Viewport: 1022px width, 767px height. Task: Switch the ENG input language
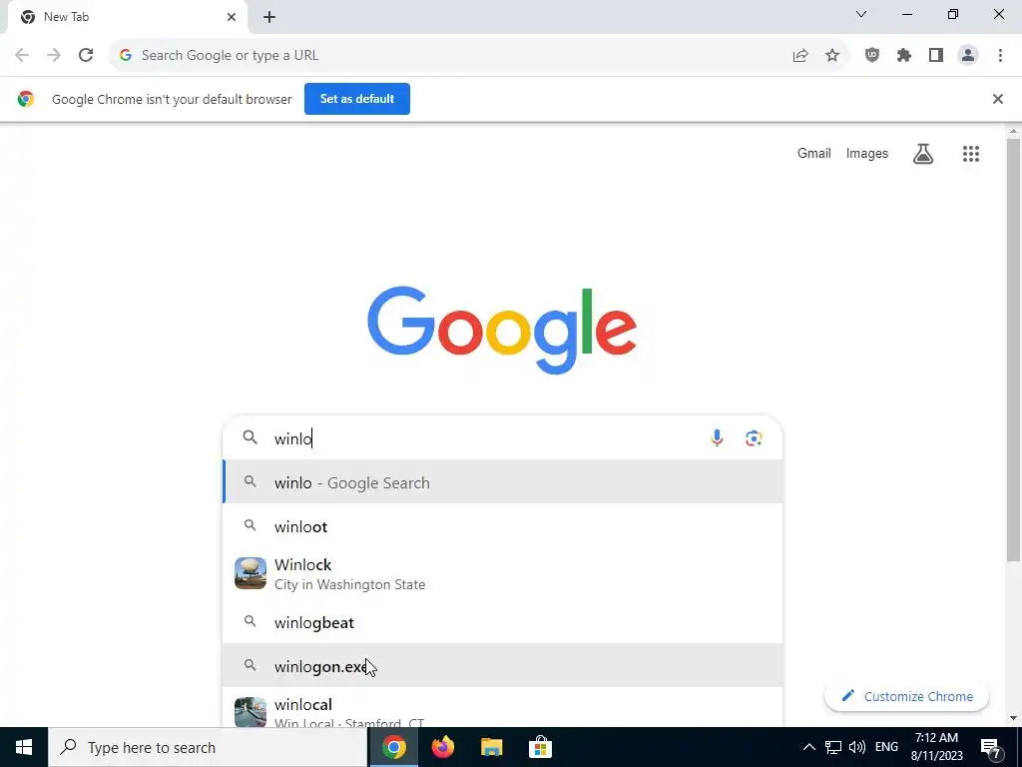tap(886, 747)
